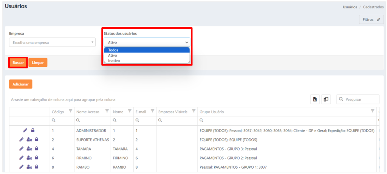This screenshot has height=174, width=387.
Task: Click the padlock icon for FIRMINO row
Action: coord(37,158)
